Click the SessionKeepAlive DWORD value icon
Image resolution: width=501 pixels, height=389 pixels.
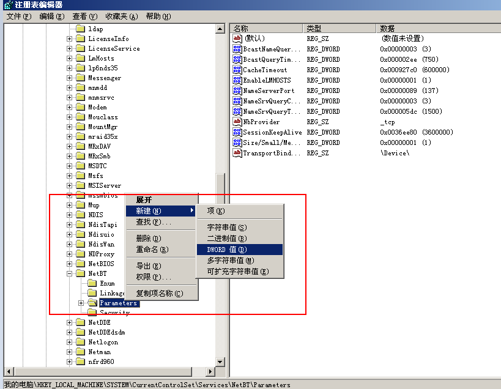237,132
